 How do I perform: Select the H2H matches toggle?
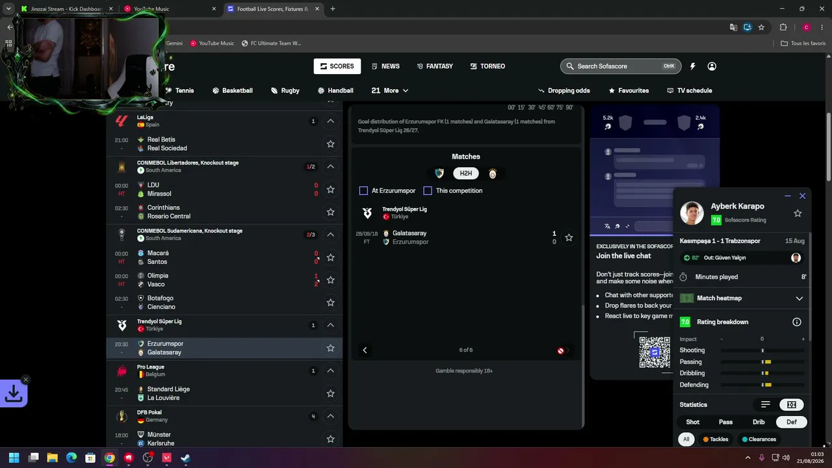[x=465, y=174]
